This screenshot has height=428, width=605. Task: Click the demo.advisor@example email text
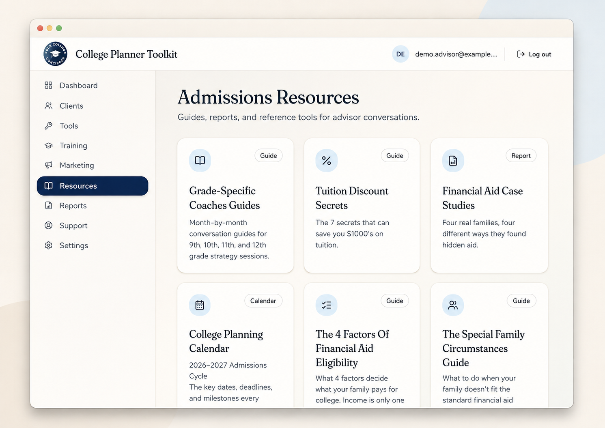(x=456, y=54)
